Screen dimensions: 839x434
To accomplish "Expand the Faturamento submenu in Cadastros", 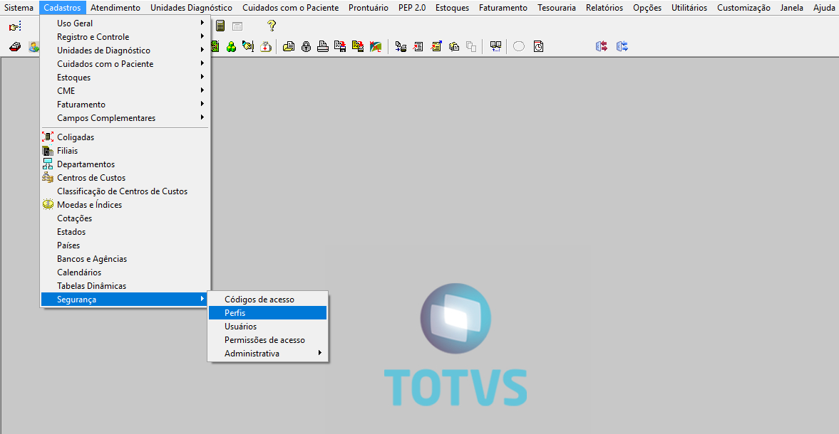I will [x=124, y=105].
